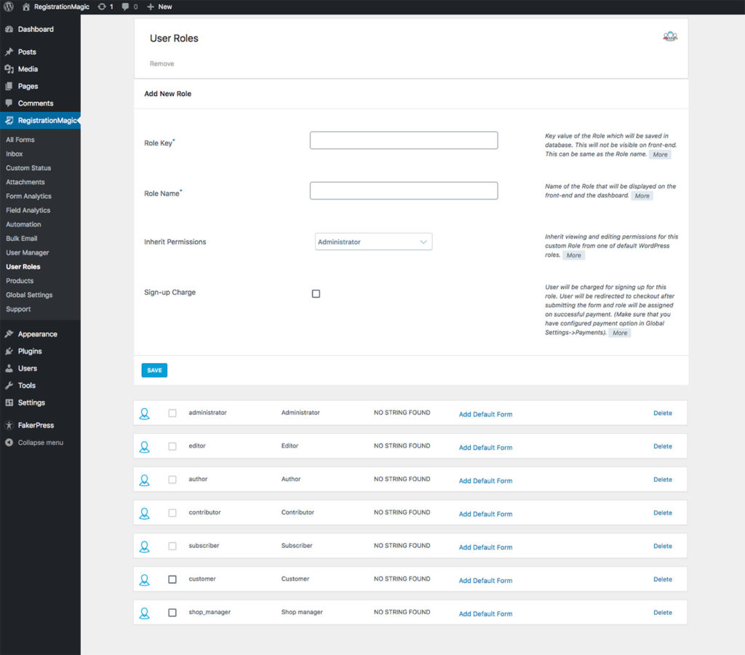The width and height of the screenshot is (745, 655).
Task: Open FakerPress from the sidebar
Action: coord(36,425)
